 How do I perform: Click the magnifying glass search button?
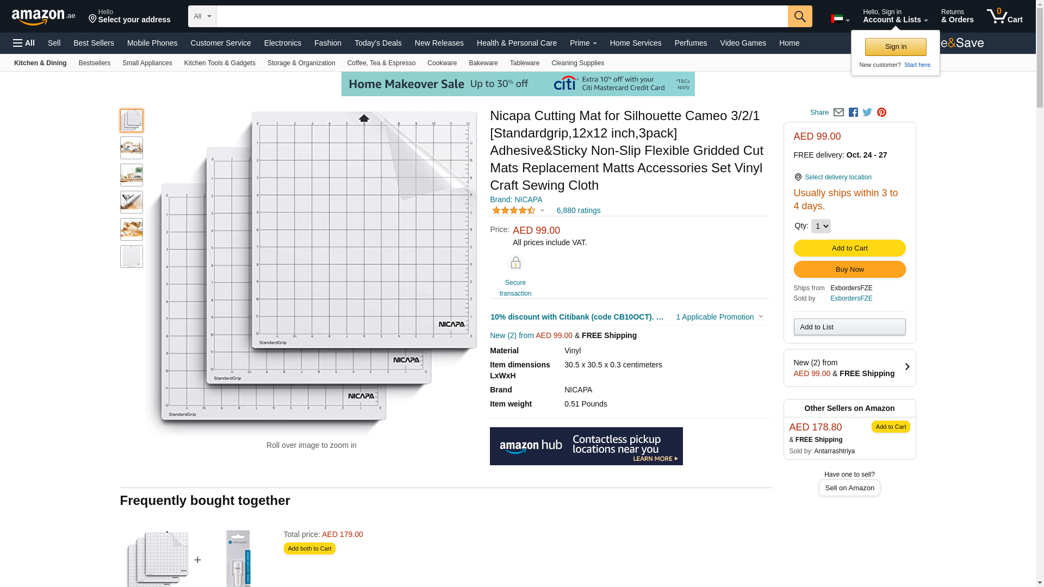pos(799,16)
